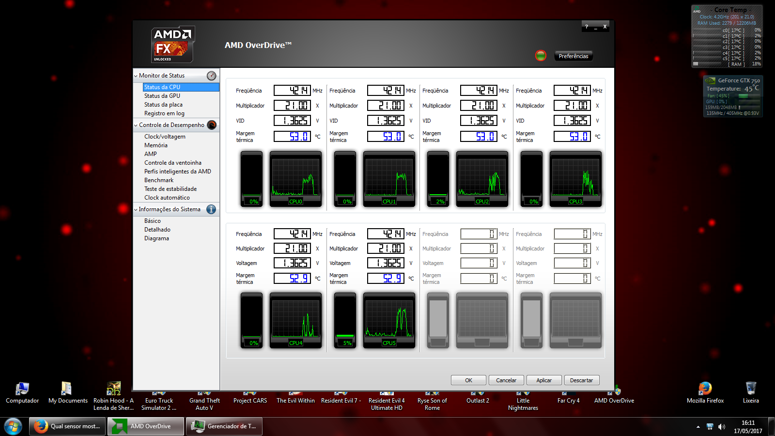Click CPU0 Freqüência value field

[292, 91]
